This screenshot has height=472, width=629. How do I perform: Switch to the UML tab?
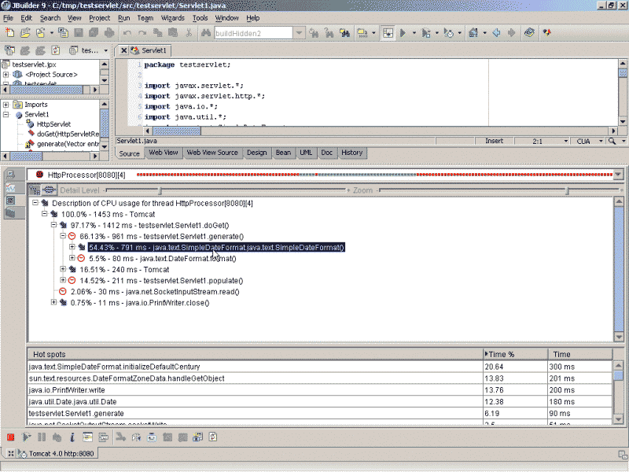click(x=306, y=153)
